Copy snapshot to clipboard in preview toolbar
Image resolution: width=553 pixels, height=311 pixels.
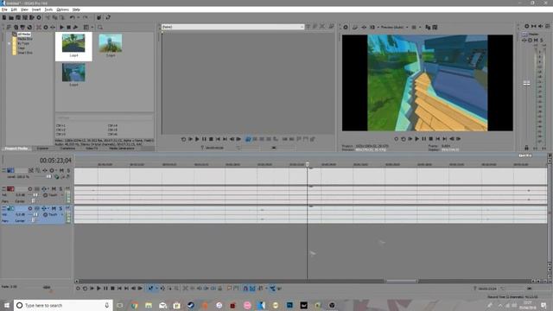click(x=428, y=27)
